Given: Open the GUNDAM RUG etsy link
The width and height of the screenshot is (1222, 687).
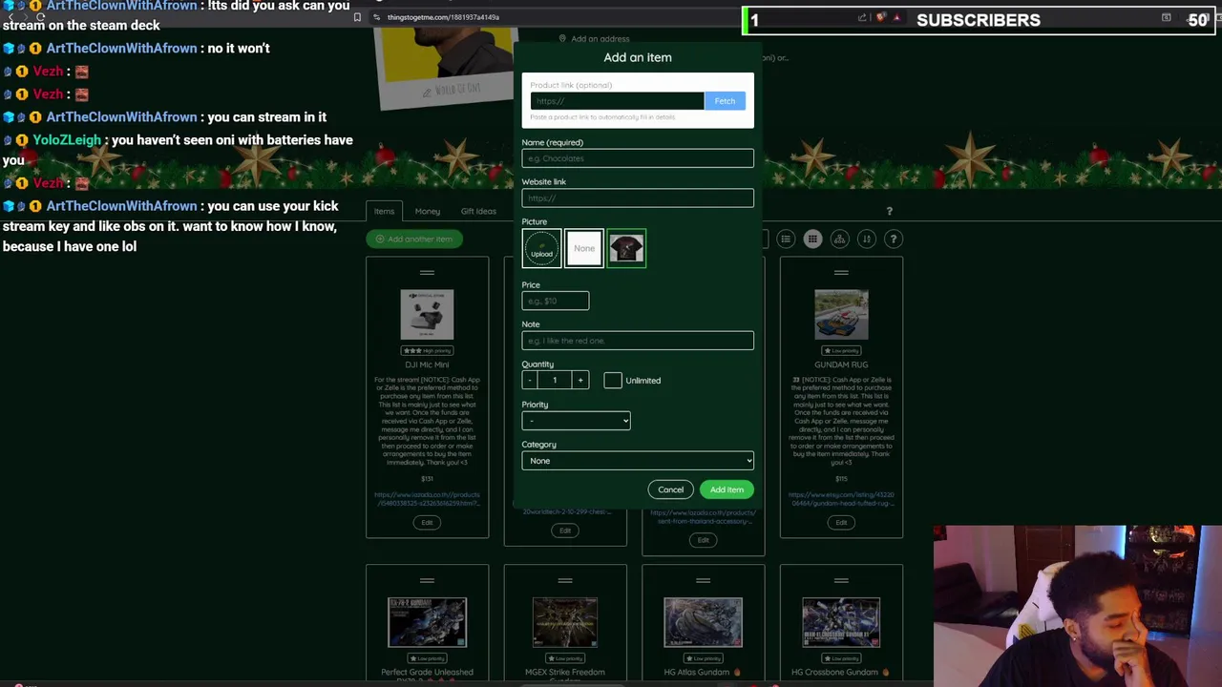Looking at the screenshot, I should tap(841, 499).
